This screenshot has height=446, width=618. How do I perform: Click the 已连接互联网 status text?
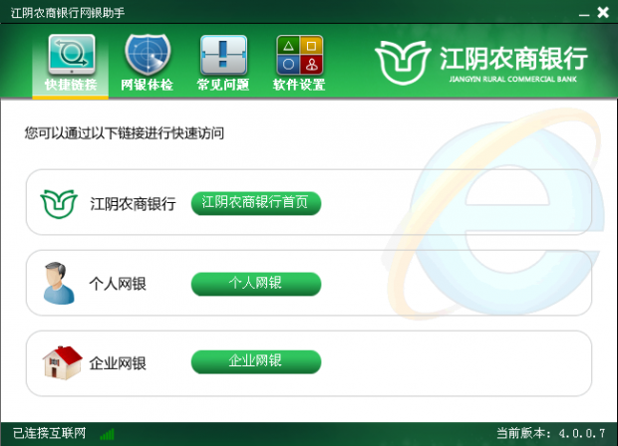(x=49, y=433)
